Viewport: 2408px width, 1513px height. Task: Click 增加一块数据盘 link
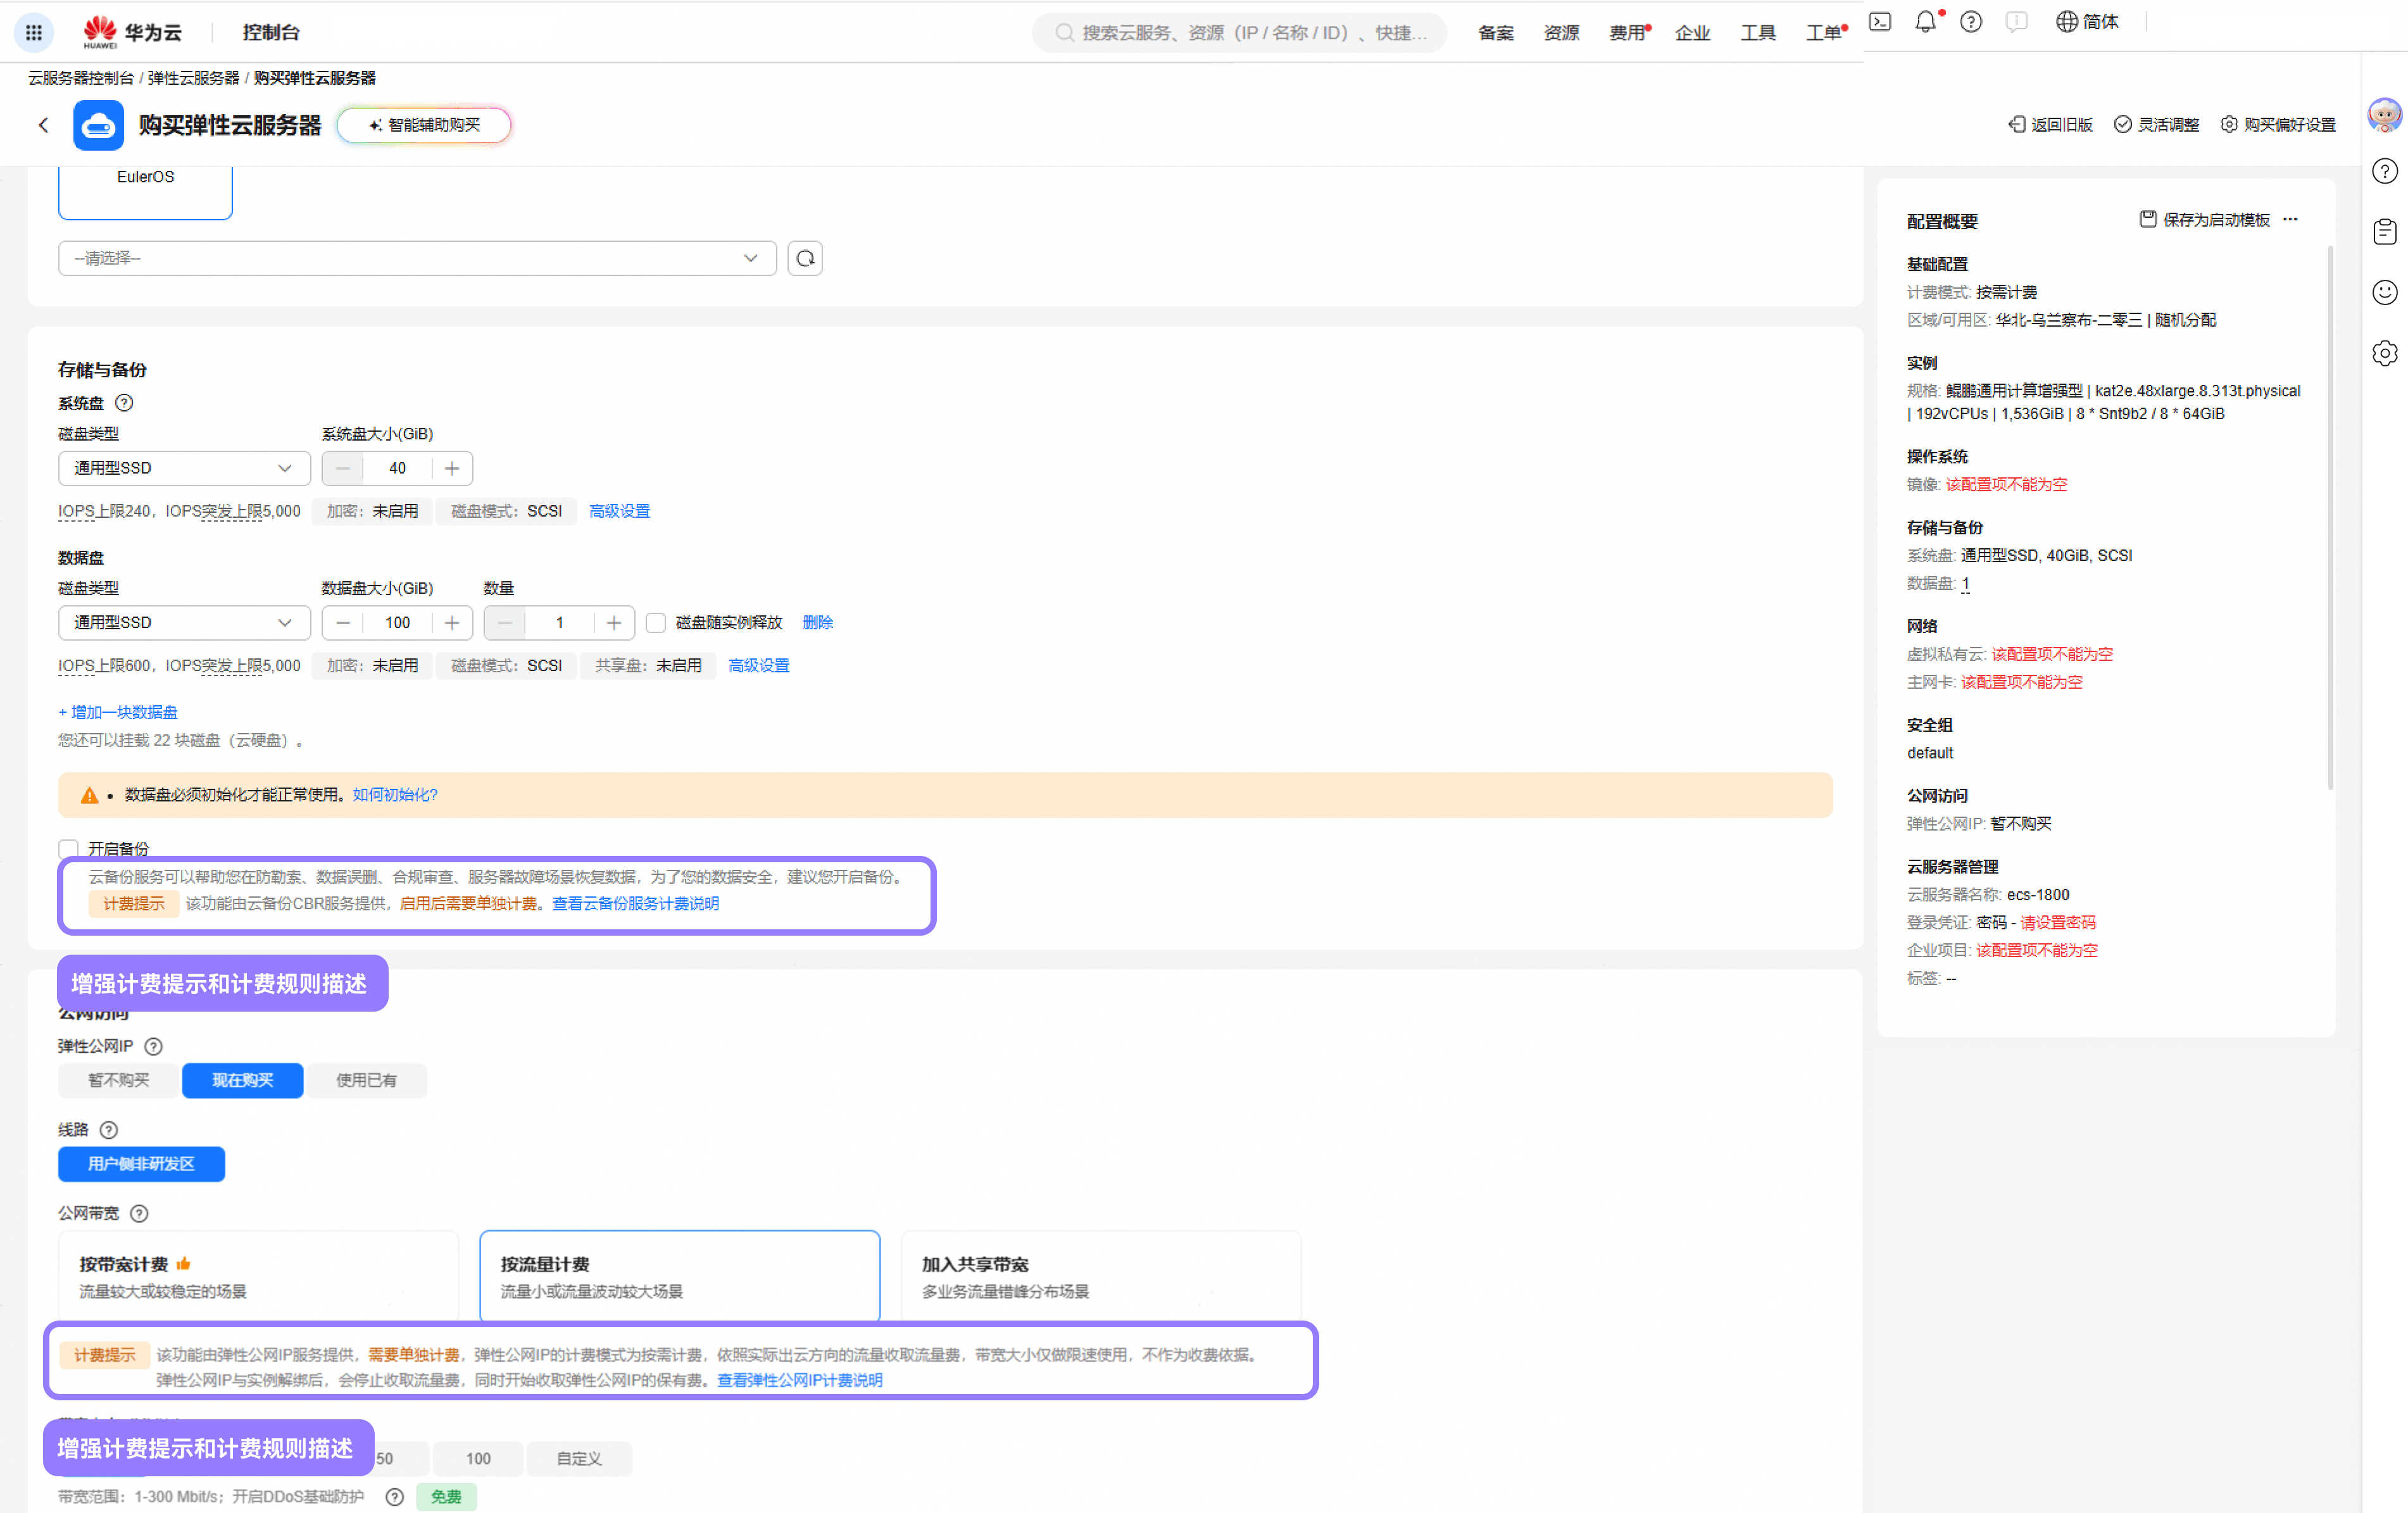pos(118,713)
